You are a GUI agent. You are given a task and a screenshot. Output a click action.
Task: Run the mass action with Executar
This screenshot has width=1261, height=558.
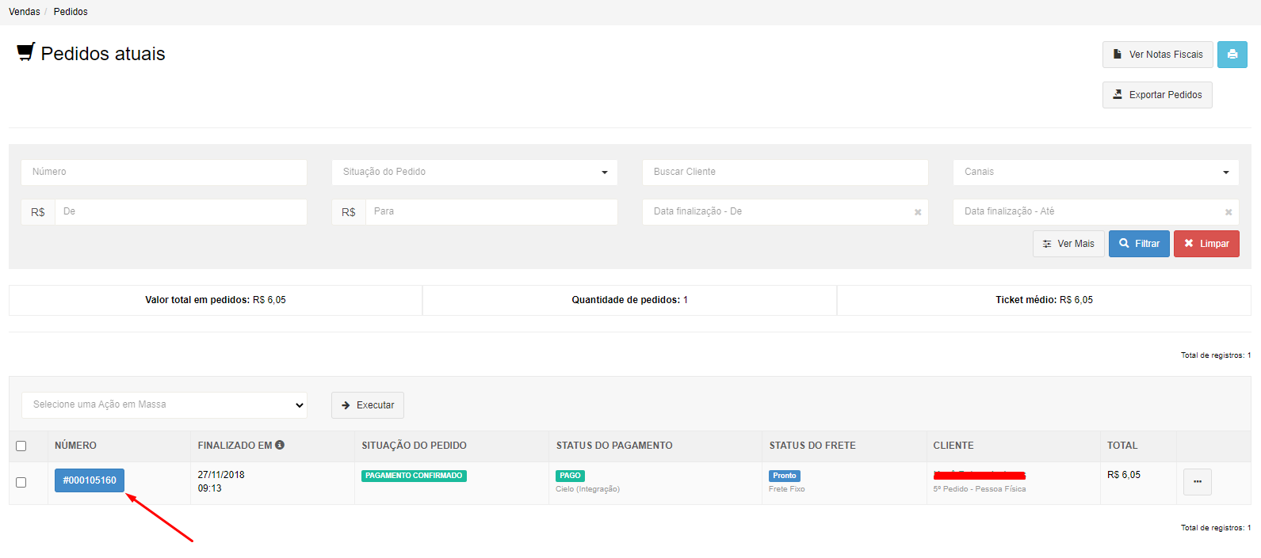[x=368, y=405]
